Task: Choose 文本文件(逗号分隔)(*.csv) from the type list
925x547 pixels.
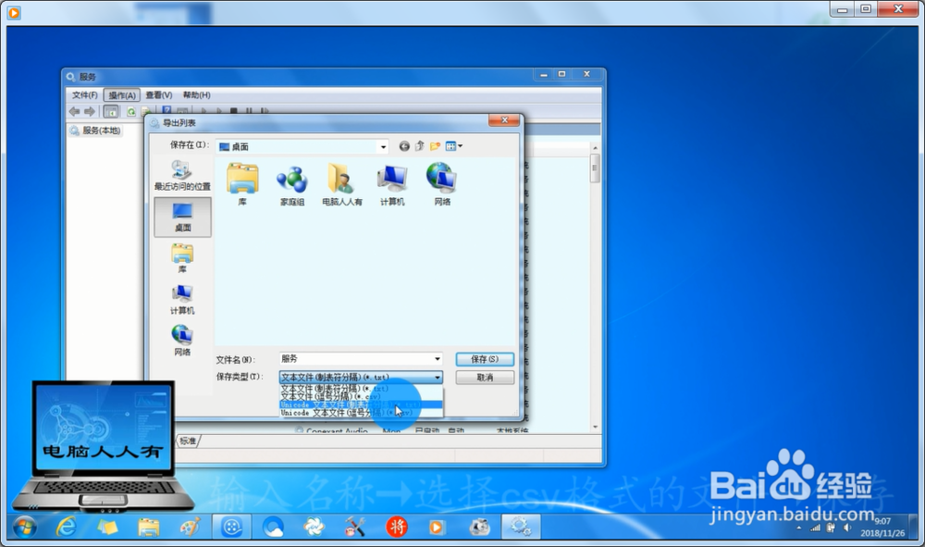Action: 361,396
